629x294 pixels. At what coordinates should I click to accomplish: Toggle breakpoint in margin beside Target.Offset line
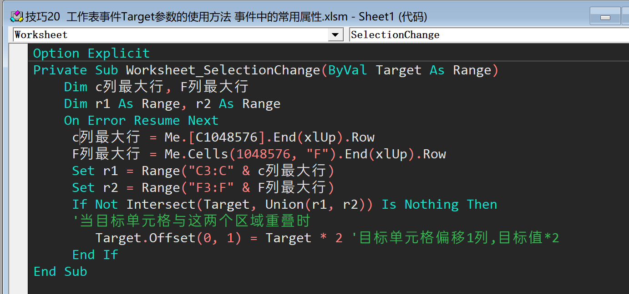pyautogui.click(x=18, y=238)
